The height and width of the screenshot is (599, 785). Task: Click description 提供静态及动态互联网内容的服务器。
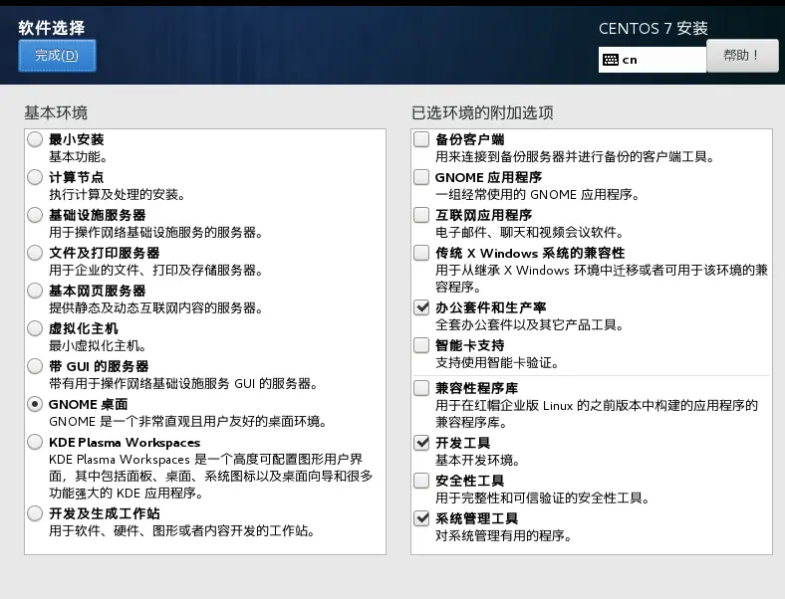coord(156,308)
